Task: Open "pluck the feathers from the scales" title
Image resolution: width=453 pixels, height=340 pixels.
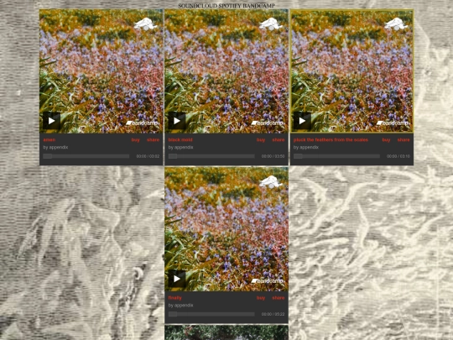Action: click(331, 140)
